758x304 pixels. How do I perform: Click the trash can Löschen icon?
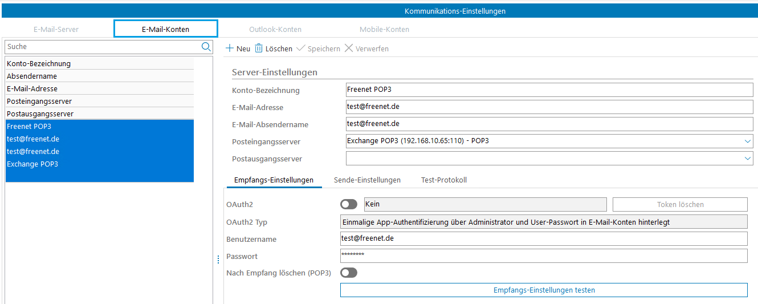coord(259,48)
